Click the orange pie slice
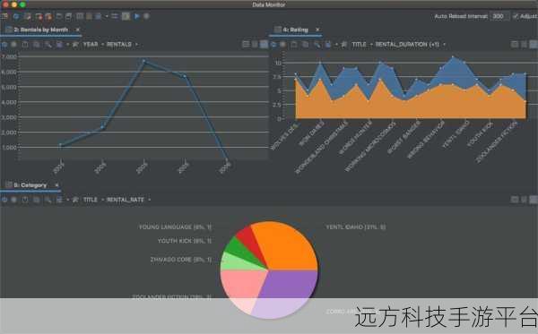The width and height of the screenshot is (538, 334). (288, 246)
